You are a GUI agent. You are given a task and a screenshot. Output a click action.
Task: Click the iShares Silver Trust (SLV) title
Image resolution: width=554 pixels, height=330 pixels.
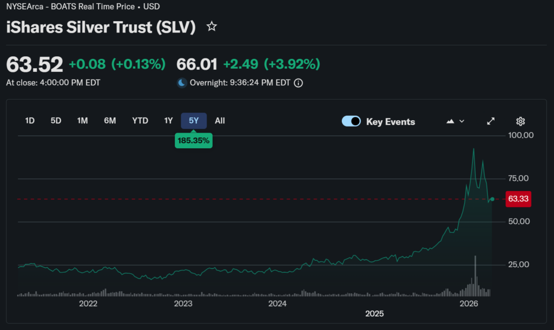click(x=101, y=27)
